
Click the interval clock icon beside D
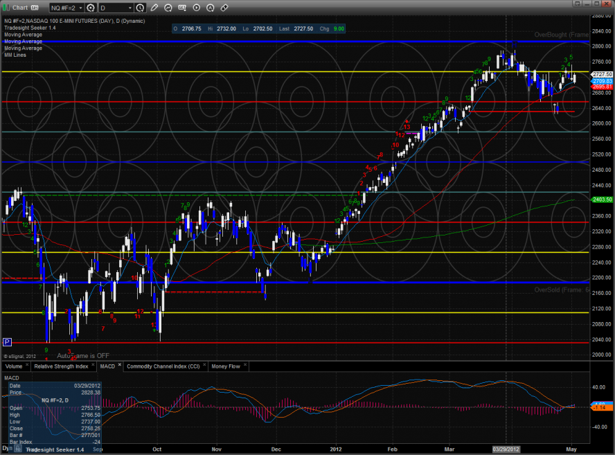[140, 8]
